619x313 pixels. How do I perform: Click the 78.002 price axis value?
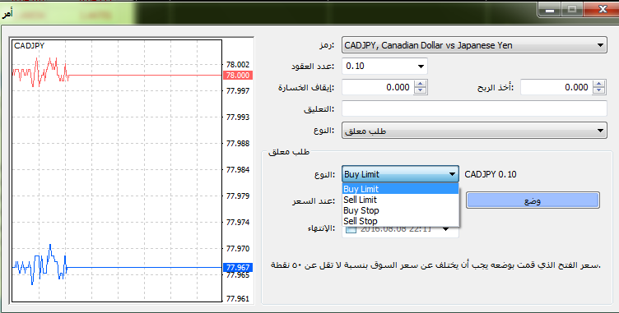tap(238, 65)
